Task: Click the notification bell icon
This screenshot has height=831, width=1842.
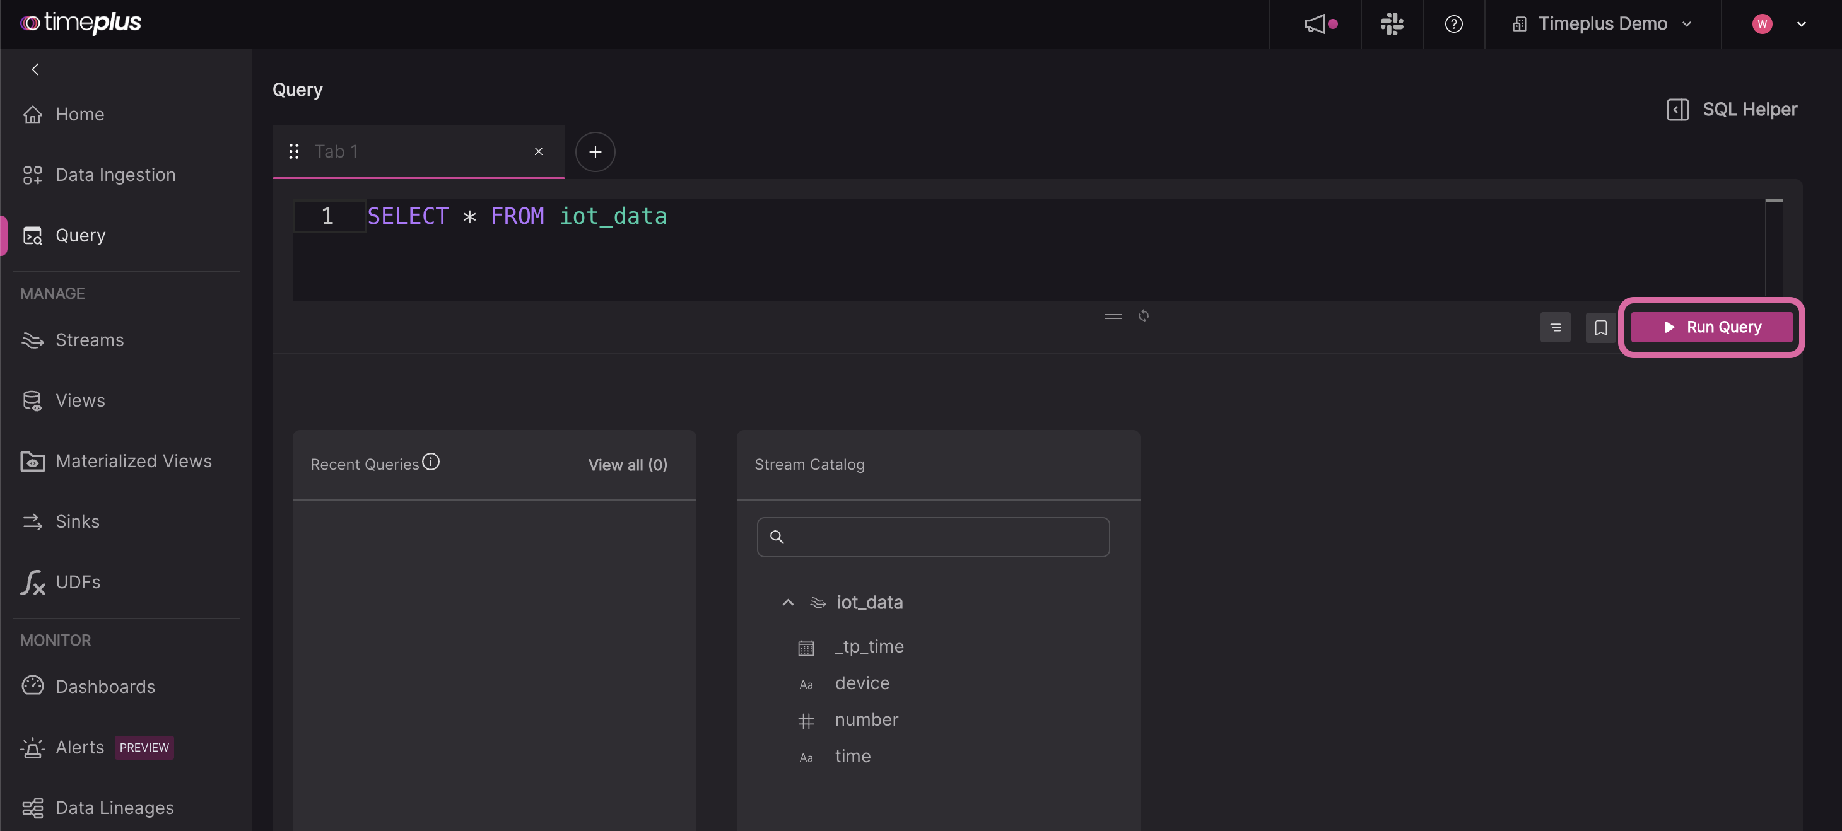Action: click(1316, 23)
